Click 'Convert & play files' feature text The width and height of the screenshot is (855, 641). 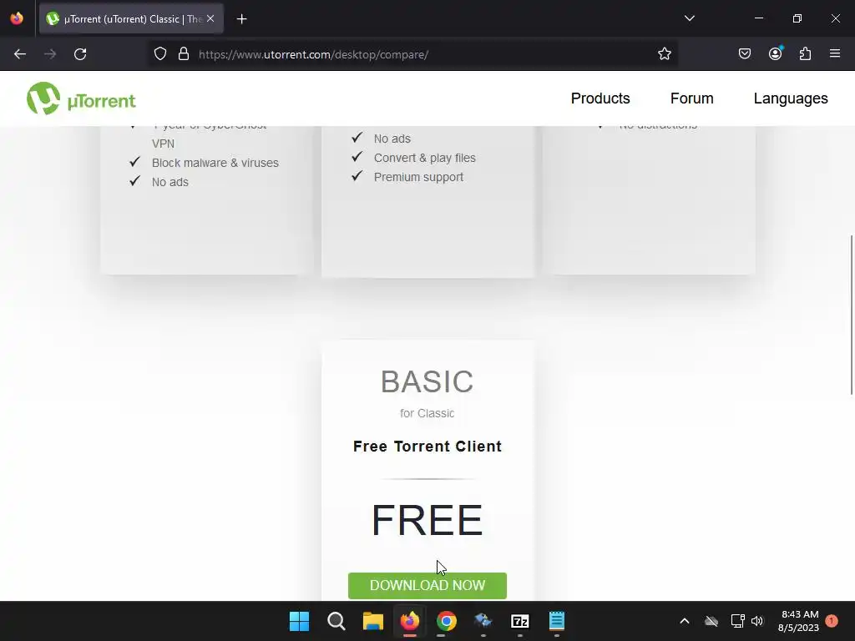click(424, 158)
